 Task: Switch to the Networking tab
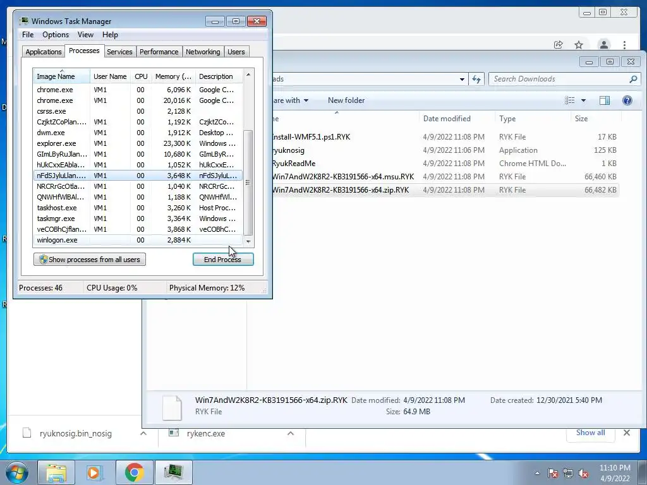203,52
